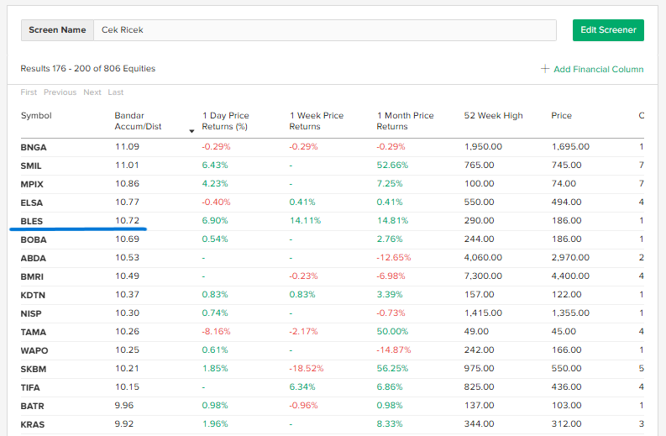Click the Edit Screener button

(607, 30)
